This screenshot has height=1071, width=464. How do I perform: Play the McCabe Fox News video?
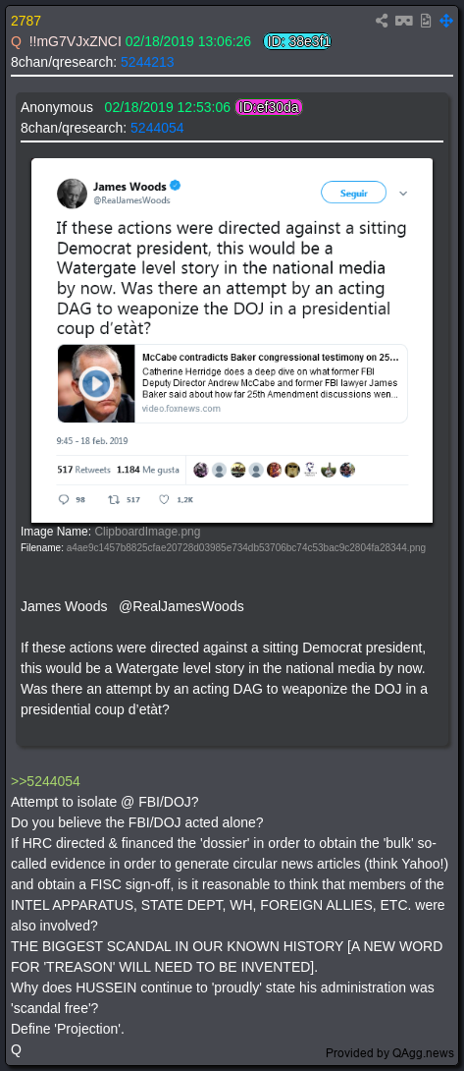pos(95,384)
